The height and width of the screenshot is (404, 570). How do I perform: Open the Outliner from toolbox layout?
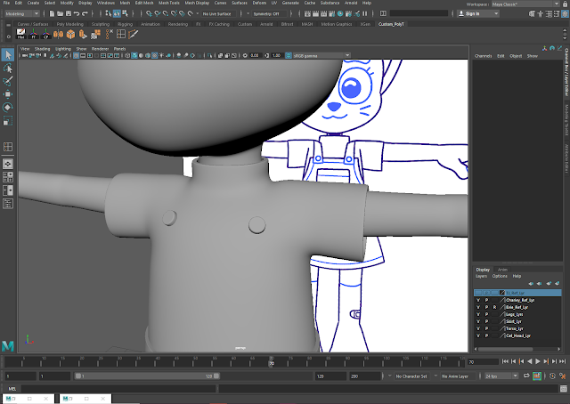[8, 204]
